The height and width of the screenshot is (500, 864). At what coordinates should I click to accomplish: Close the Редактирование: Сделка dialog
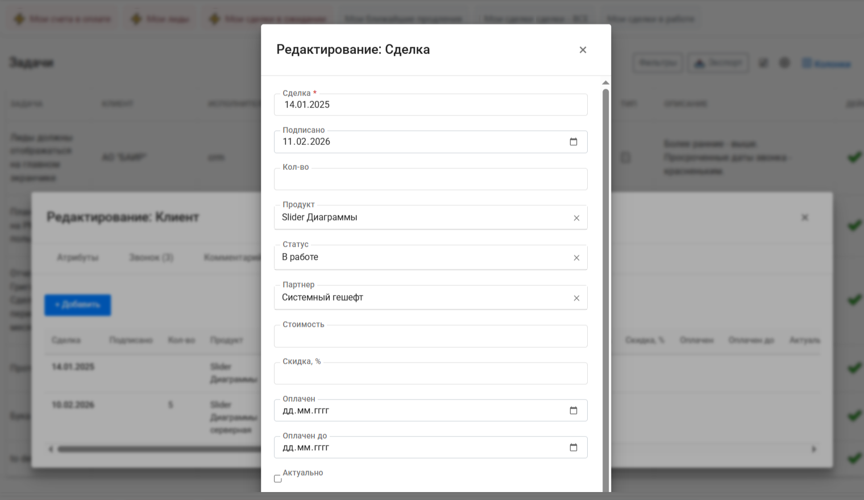point(583,50)
